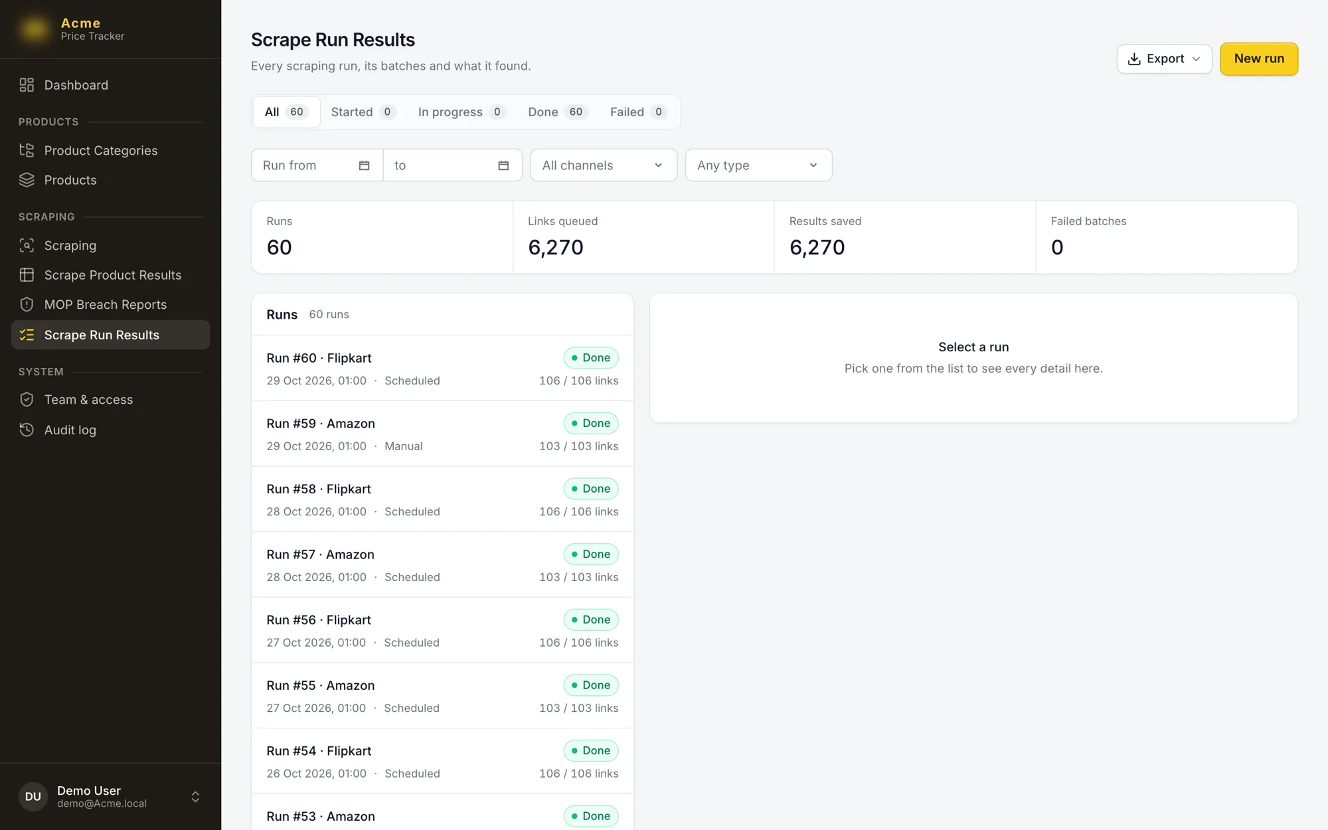Click the Done badge on Run #53
This screenshot has width=1328, height=830.
click(591, 816)
